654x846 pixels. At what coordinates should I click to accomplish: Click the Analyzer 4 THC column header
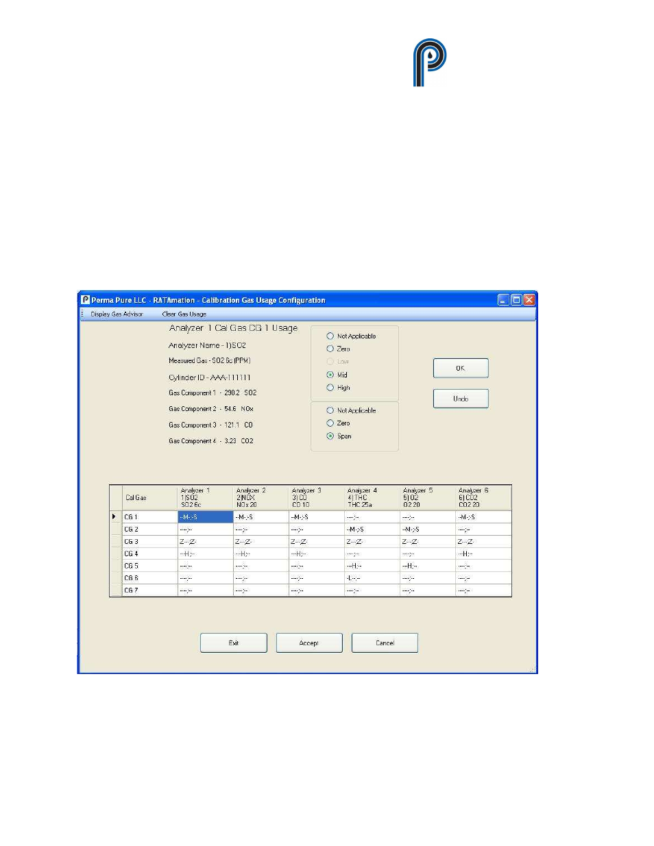[372, 498]
